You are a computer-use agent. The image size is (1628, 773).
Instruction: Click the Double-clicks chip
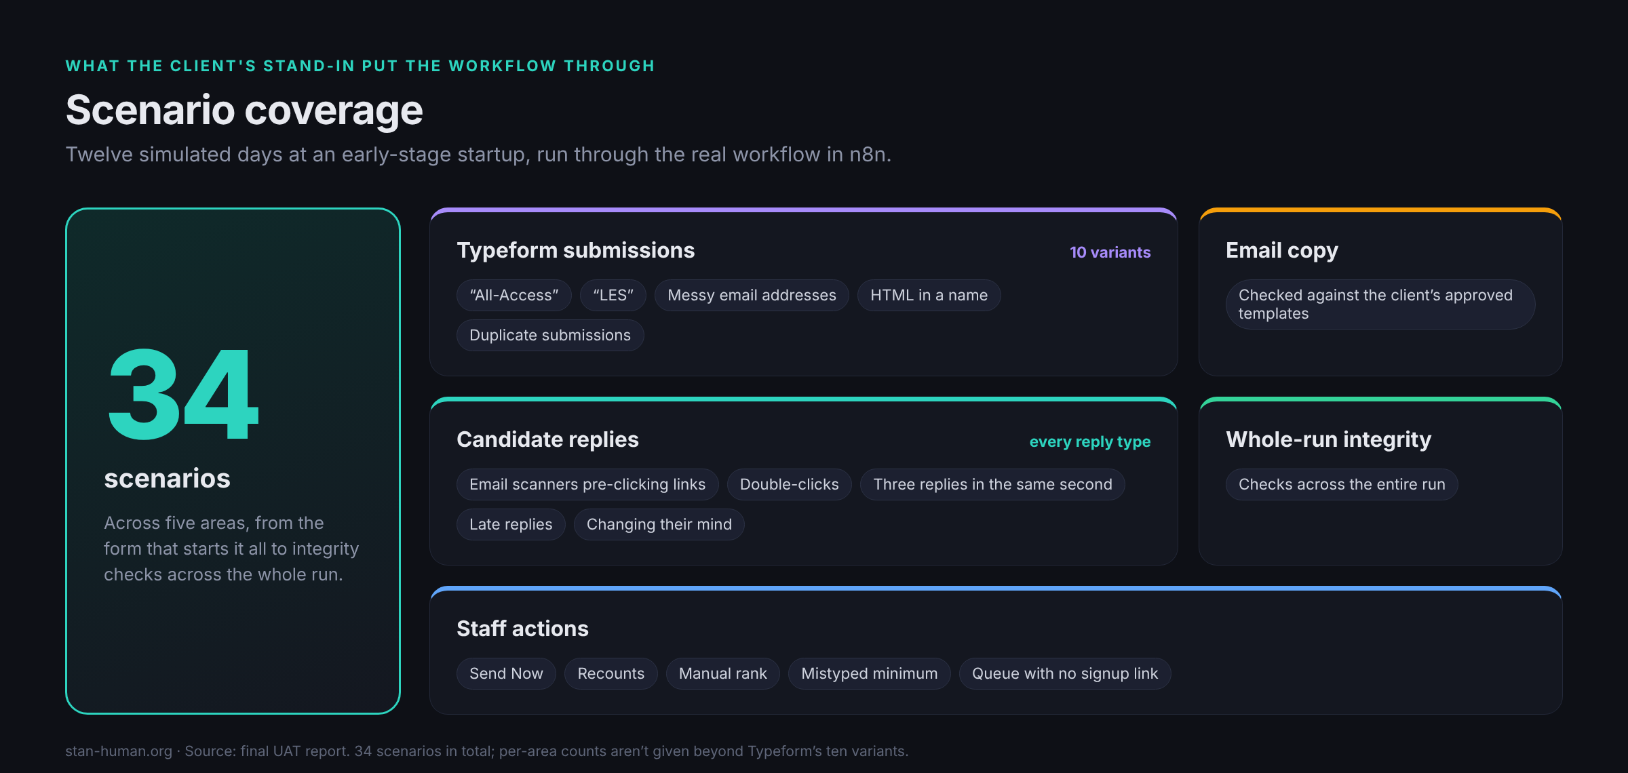pos(789,484)
